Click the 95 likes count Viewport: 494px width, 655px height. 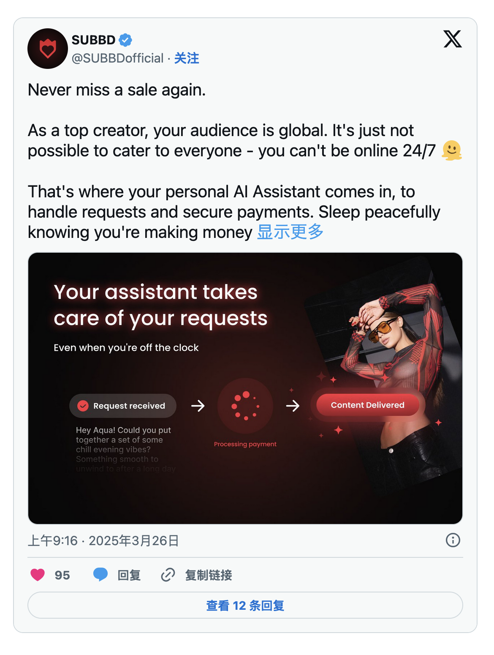[62, 575]
